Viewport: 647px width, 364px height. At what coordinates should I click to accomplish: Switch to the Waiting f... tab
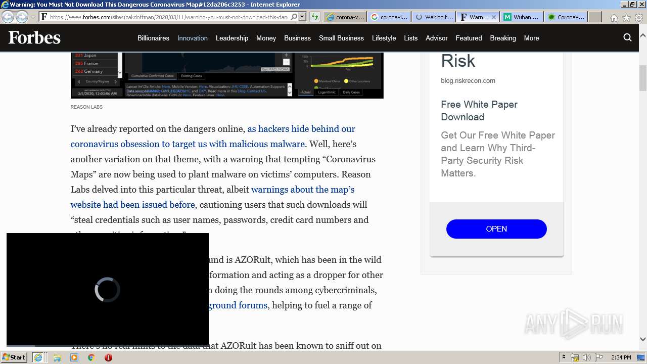(x=434, y=17)
